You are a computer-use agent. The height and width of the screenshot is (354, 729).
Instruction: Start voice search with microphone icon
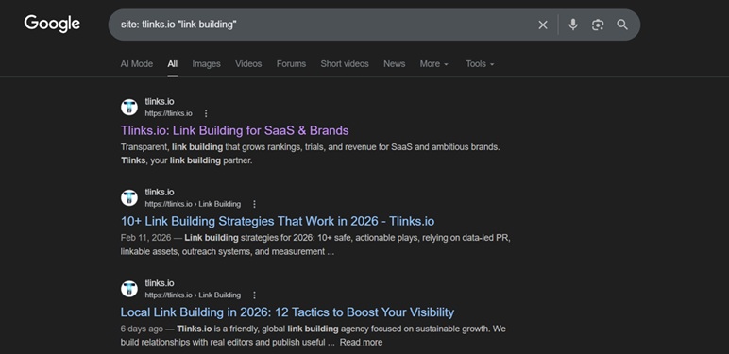click(573, 25)
